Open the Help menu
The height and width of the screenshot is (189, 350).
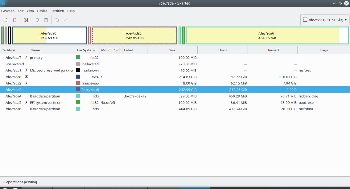(x=71, y=11)
